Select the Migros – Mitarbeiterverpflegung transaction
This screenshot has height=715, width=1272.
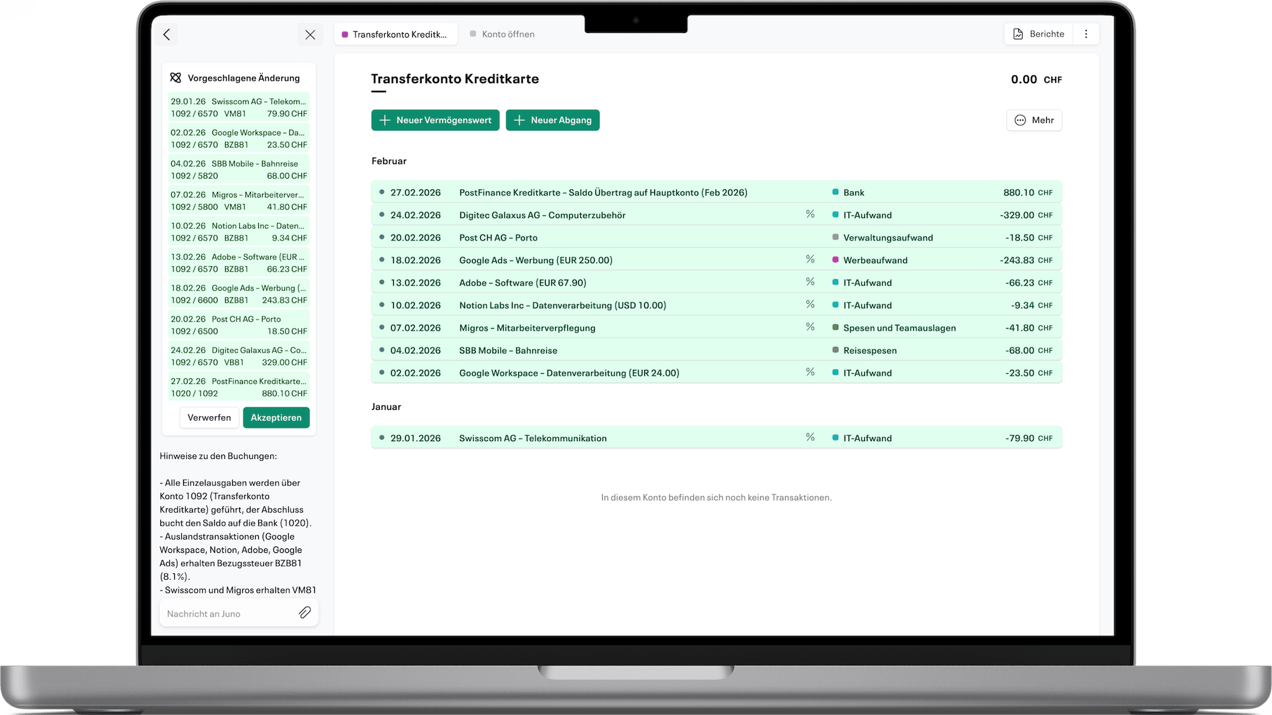pyautogui.click(x=716, y=327)
